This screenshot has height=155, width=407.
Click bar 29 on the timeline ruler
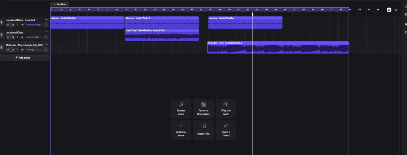point(313,10)
